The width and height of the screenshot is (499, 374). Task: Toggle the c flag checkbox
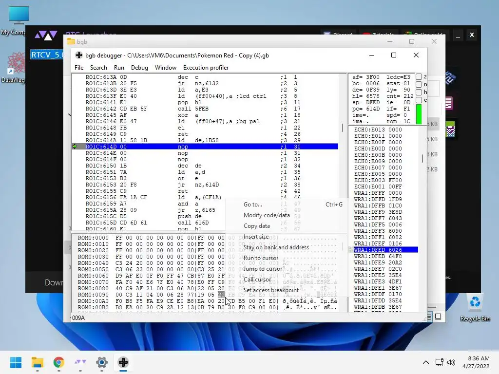coord(419,100)
